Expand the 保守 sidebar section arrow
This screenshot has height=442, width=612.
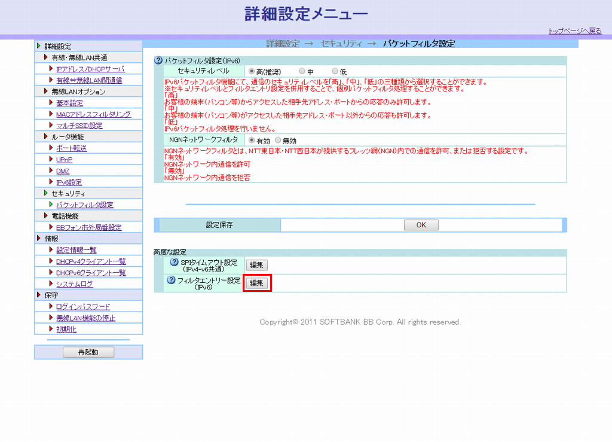point(39,295)
